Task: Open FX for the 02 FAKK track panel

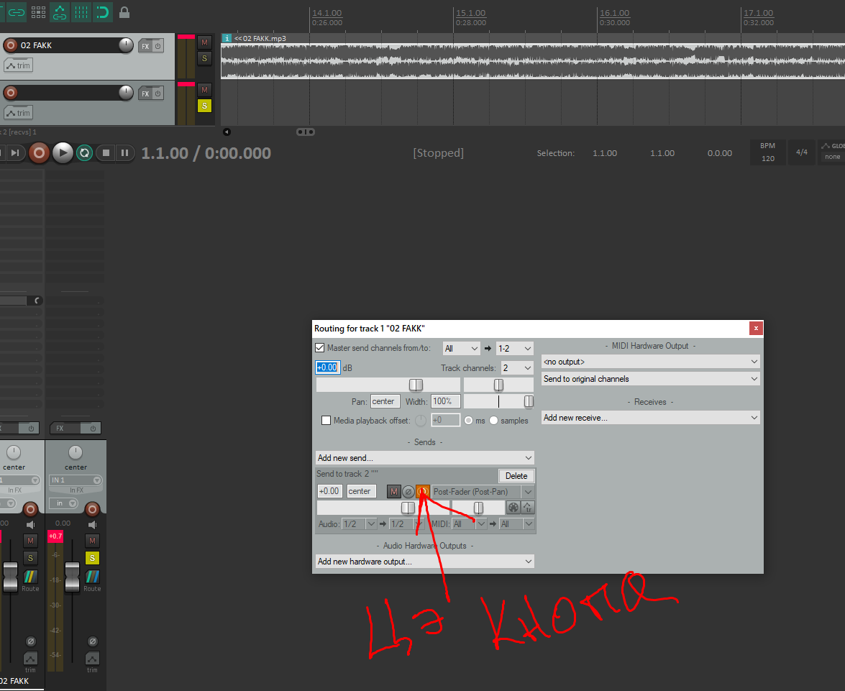Action: 145,46
